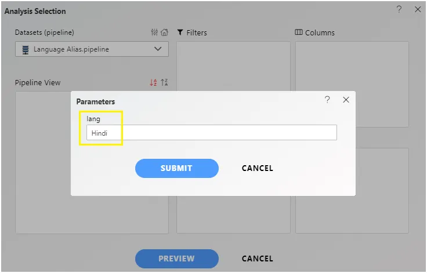Sort Pipeline View ascending A to Z
Image resolution: width=427 pixels, height=273 pixels.
(153, 82)
